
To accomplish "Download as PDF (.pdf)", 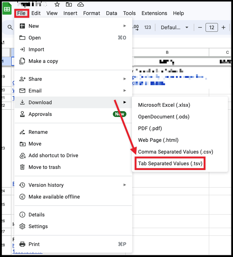I will coord(180,128).
